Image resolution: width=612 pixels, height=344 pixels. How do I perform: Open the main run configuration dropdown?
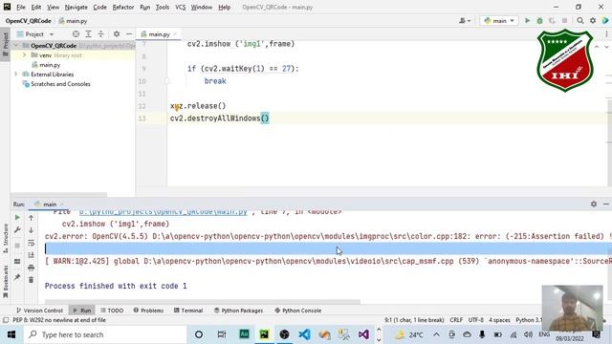499,21
